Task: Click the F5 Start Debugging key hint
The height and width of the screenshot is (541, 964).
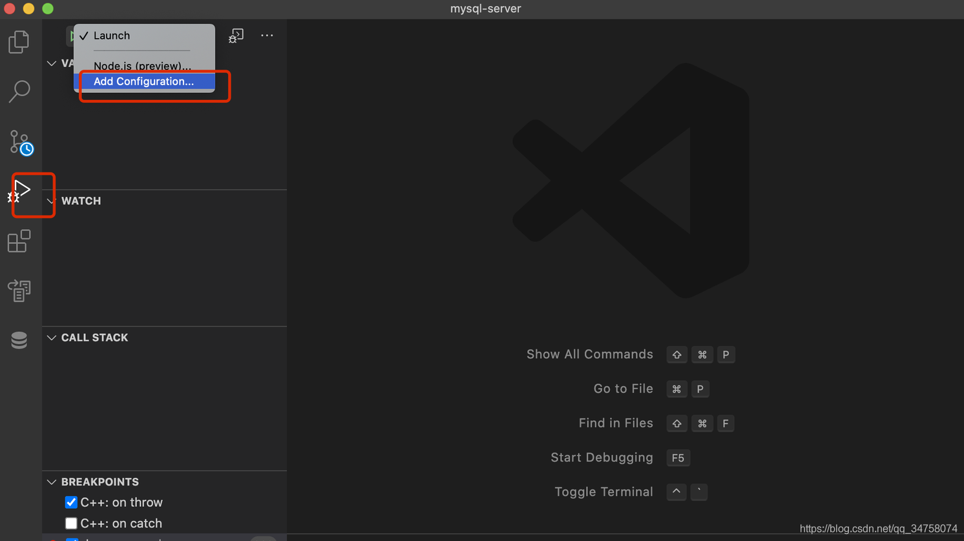Action: (x=678, y=458)
